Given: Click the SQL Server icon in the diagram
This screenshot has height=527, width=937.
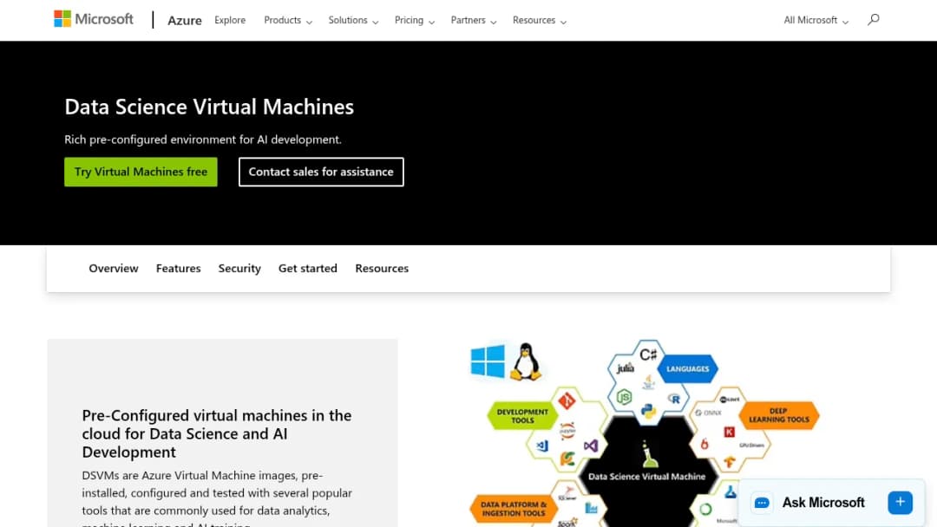Looking at the screenshot, I should coord(567,493).
